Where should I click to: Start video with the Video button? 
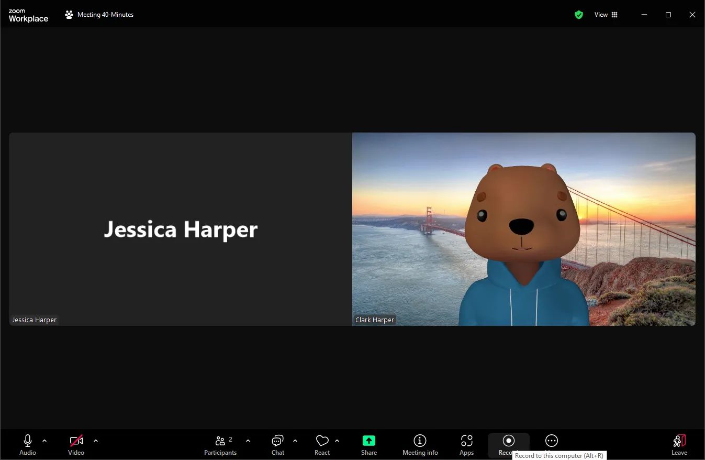pos(76,445)
